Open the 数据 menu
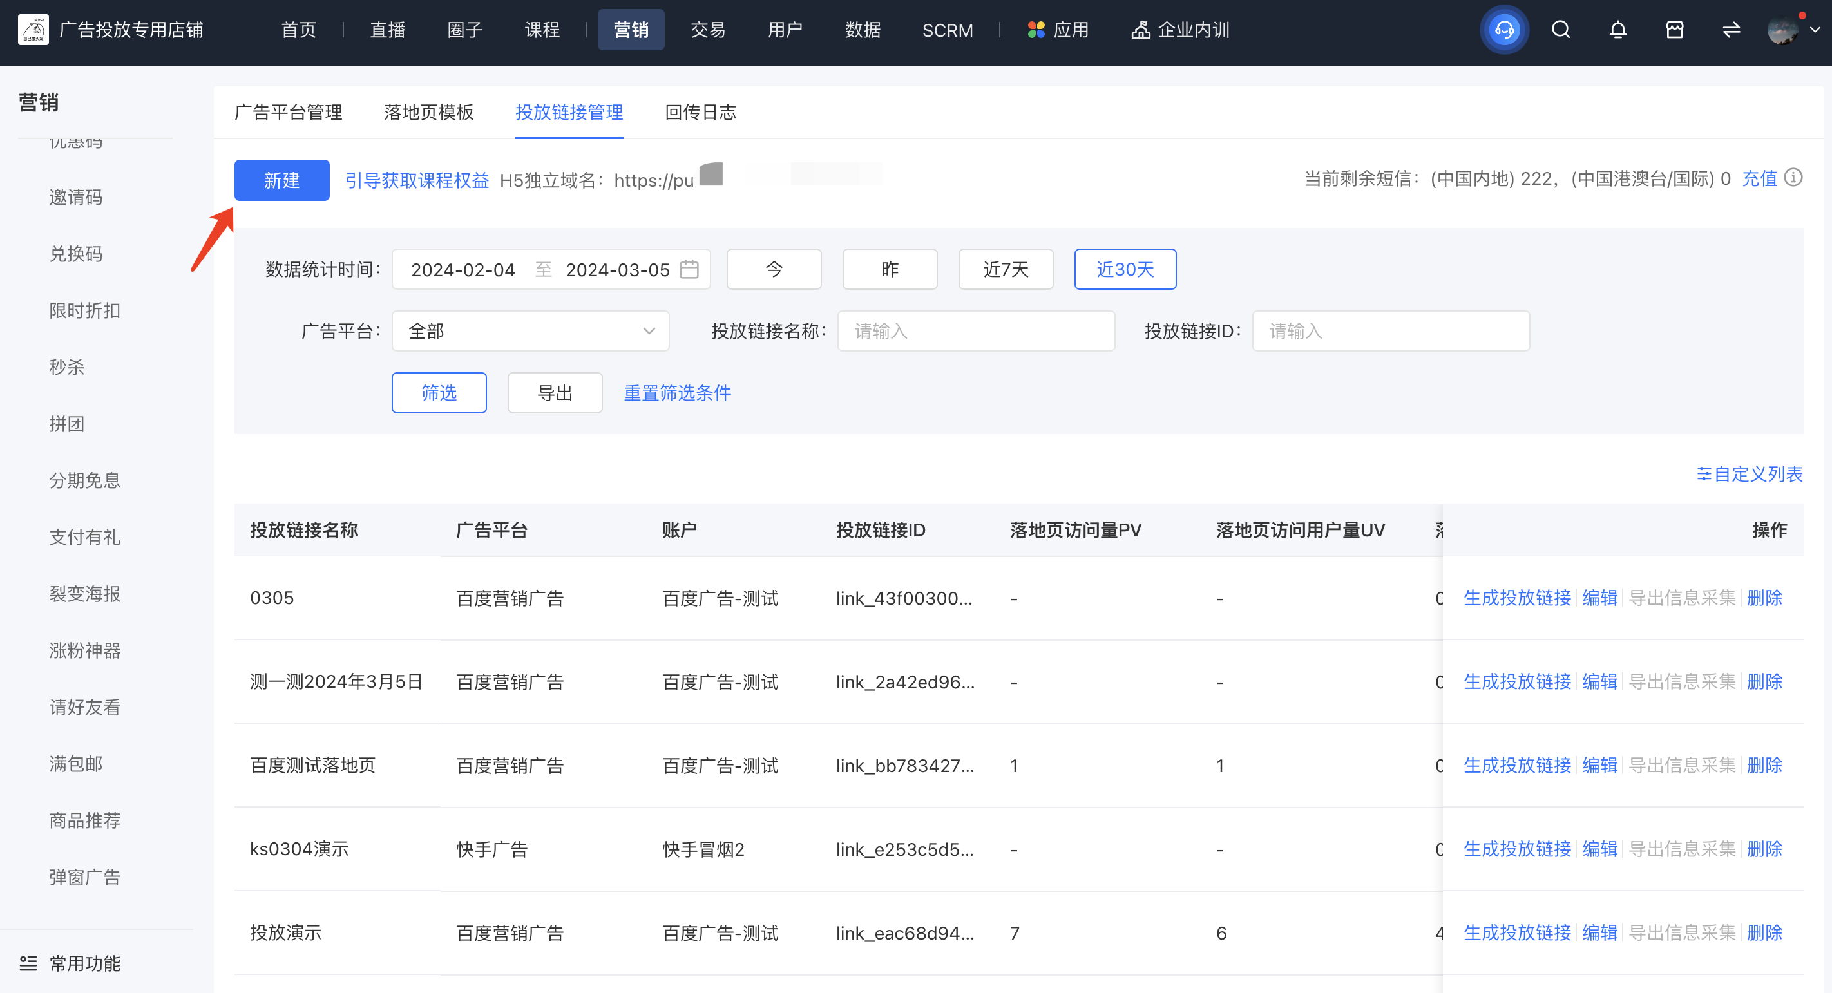This screenshot has width=1832, height=993. [863, 30]
